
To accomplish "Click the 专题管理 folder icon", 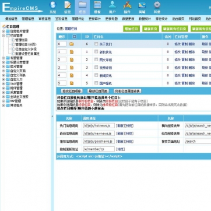I will [8, 58].
